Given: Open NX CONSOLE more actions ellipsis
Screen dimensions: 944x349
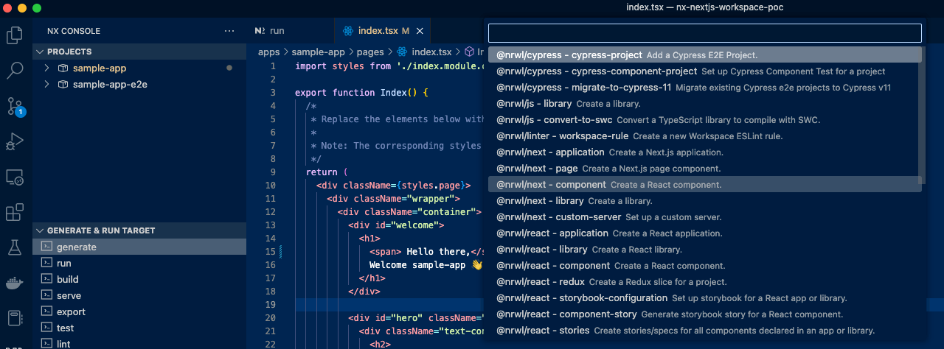Looking at the screenshot, I should tap(229, 31).
